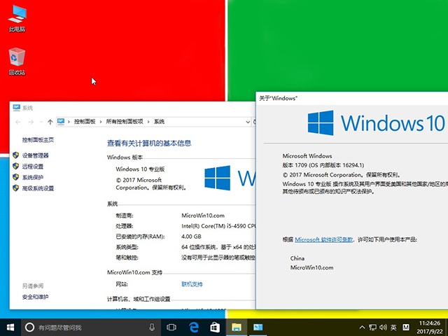The width and height of the screenshot is (448, 336).
Task: Select MicroWin10.com in the About dialog
Action: pyautogui.click(x=311, y=267)
